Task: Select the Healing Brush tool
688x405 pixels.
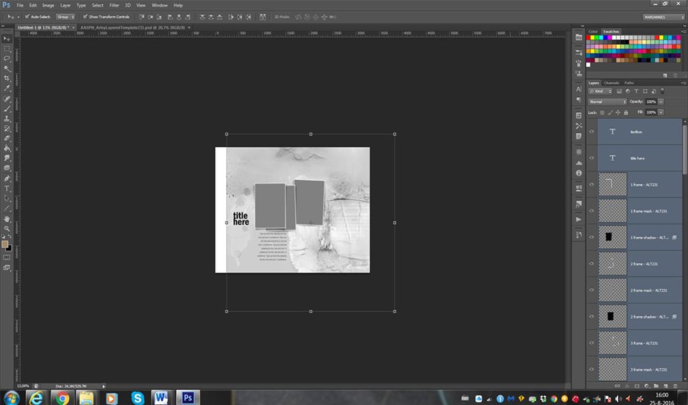Action: click(7, 99)
